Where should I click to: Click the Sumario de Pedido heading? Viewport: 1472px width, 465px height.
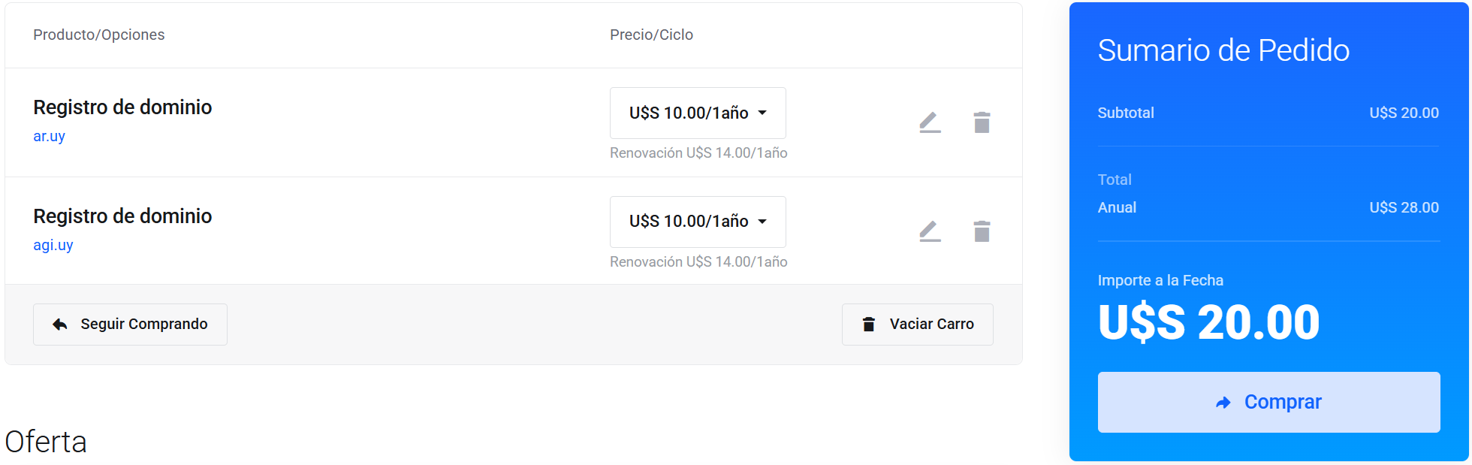(1223, 50)
